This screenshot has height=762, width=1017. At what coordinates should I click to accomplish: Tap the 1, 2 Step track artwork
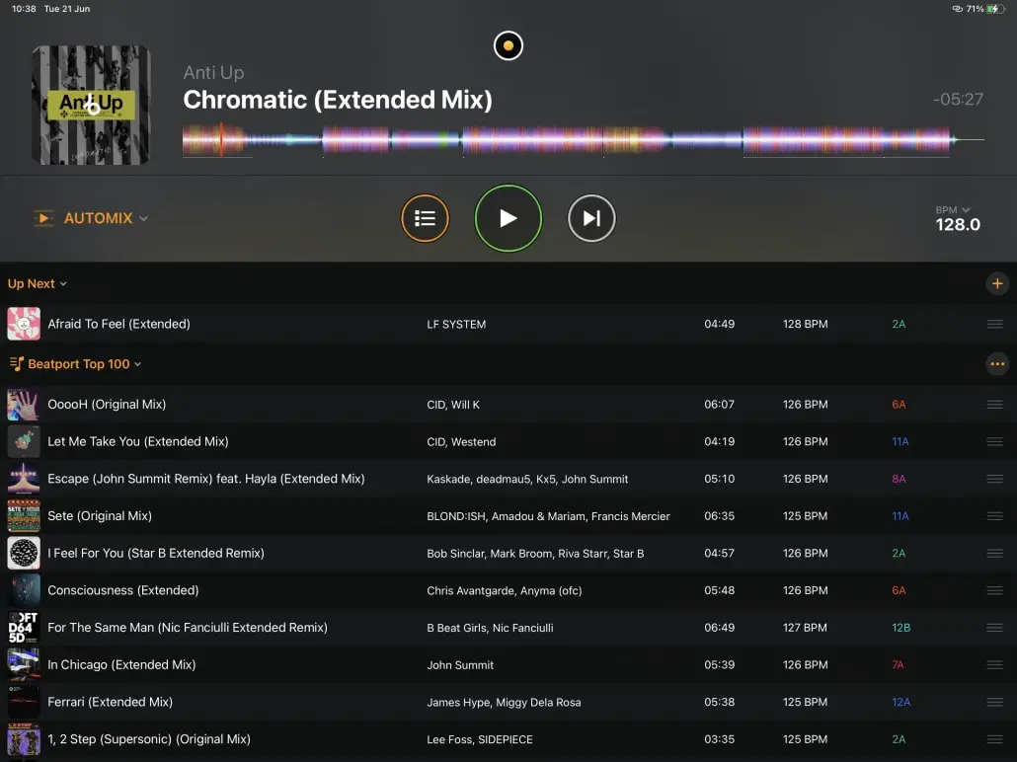tap(24, 738)
